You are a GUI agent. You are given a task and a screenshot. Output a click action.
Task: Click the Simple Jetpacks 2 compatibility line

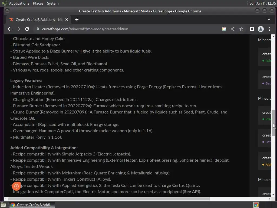71,154
